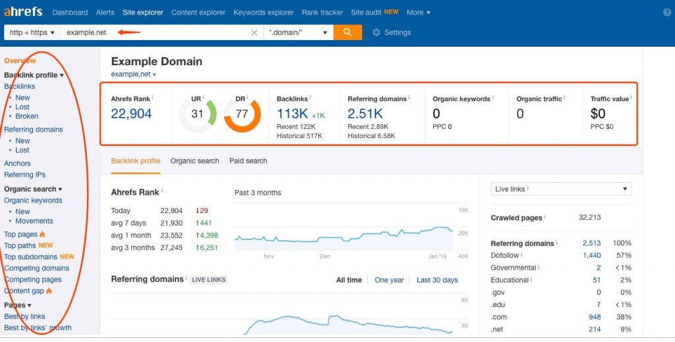Click the 2,513 Referring domains count
Image resolution: width=675 pixels, height=342 pixels.
pyautogui.click(x=591, y=243)
